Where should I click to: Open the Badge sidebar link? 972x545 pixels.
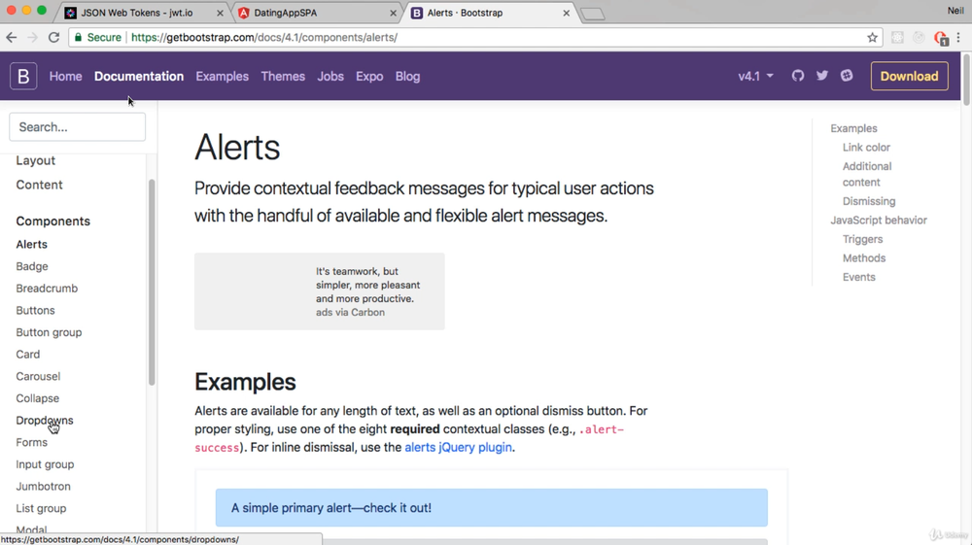(32, 266)
